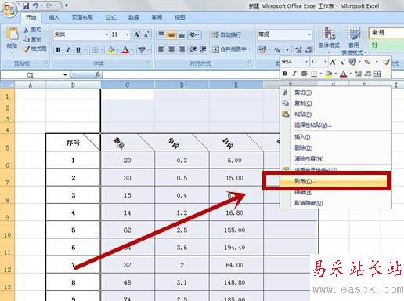This screenshot has height=301, width=404.
Task: Increase decimal places in the ribbon number group
Action: tap(298, 49)
